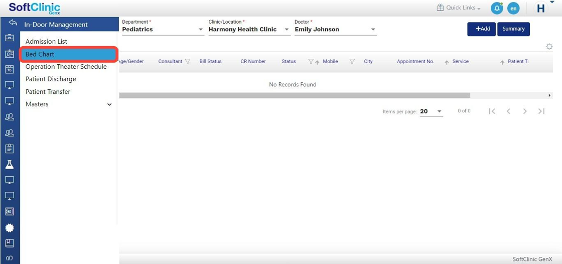Image resolution: width=562 pixels, height=264 pixels.
Task: Open the grid settings gear icon
Action: 549,47
